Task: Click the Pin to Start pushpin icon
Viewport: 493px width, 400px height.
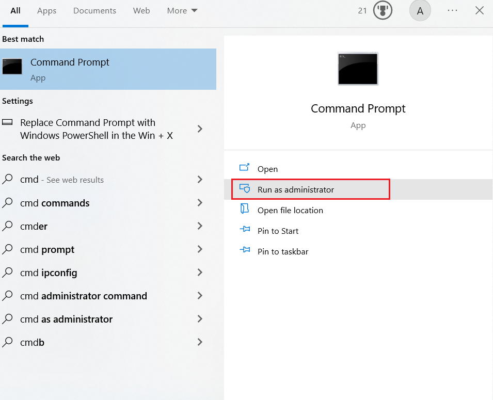Action: click(245, 231)
